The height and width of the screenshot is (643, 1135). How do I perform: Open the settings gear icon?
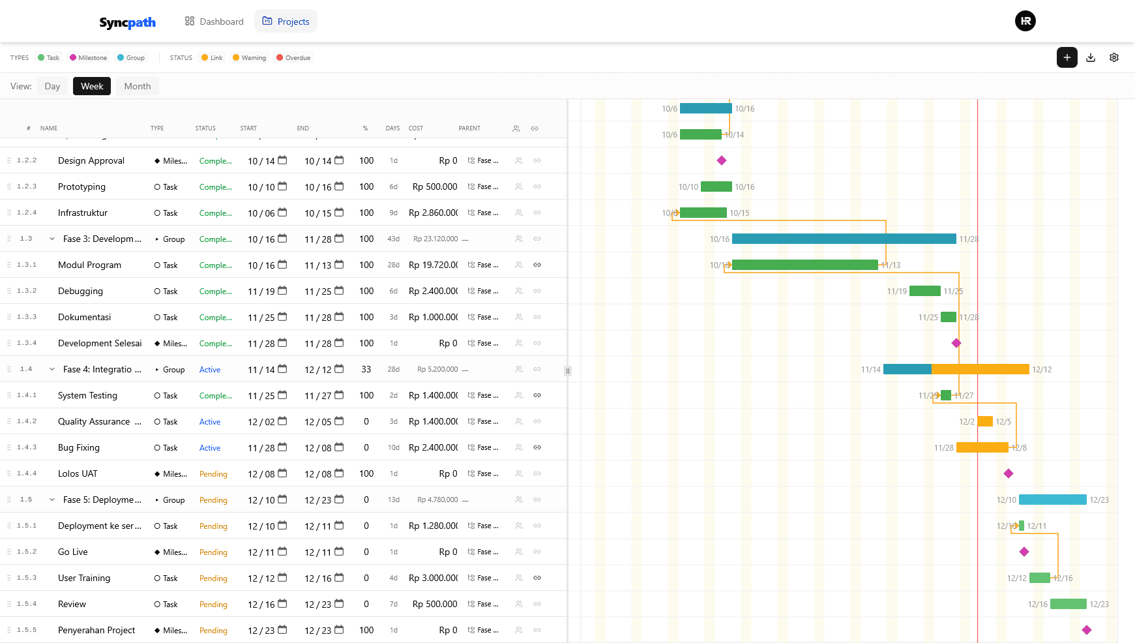(x=1113, y=57)
